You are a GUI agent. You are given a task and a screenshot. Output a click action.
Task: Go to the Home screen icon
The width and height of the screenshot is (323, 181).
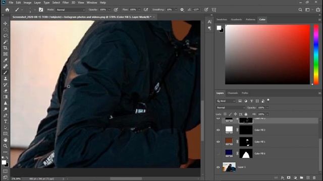(x=7, y=10)
